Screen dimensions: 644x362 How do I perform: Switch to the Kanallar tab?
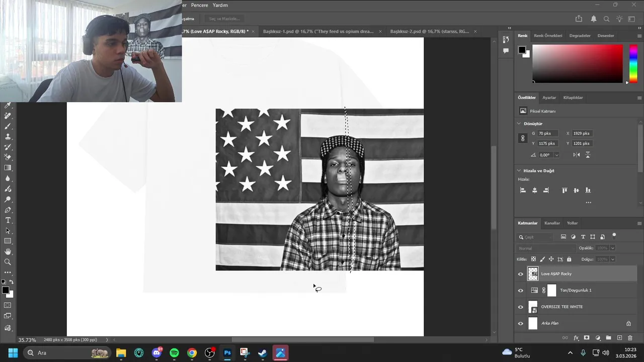tap(552, 223)
